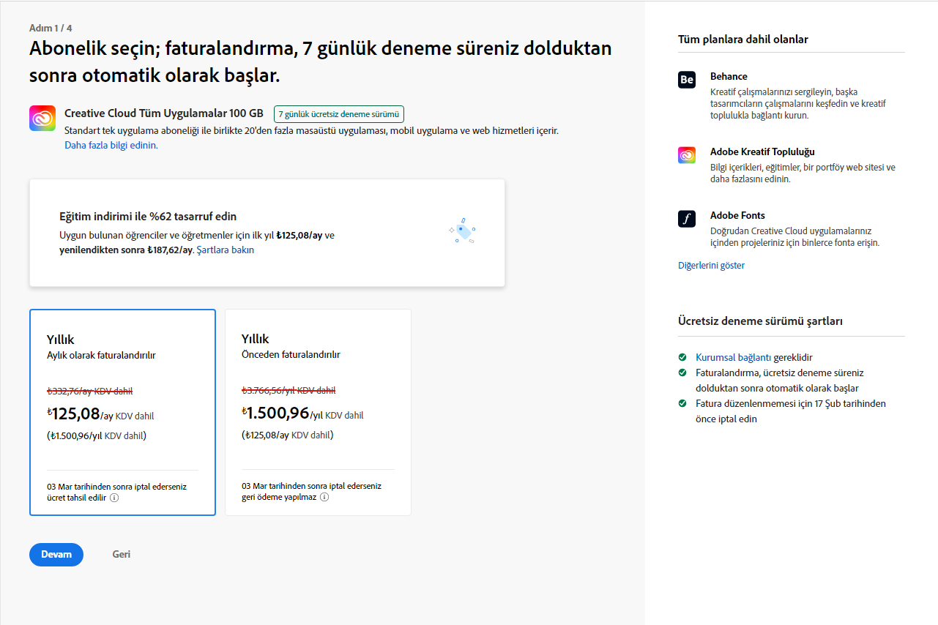Click the 'Adobe Kreatif Topluluğu' title text

coord(762,152)
